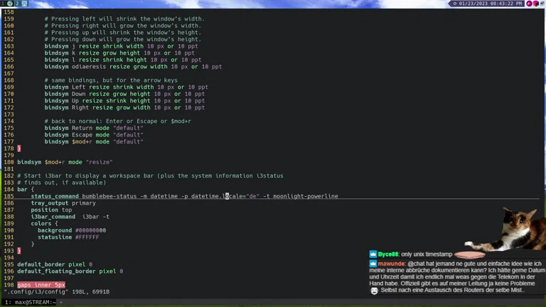
Task: Click the 'bar {' line 184
Action: coord(26,189)
